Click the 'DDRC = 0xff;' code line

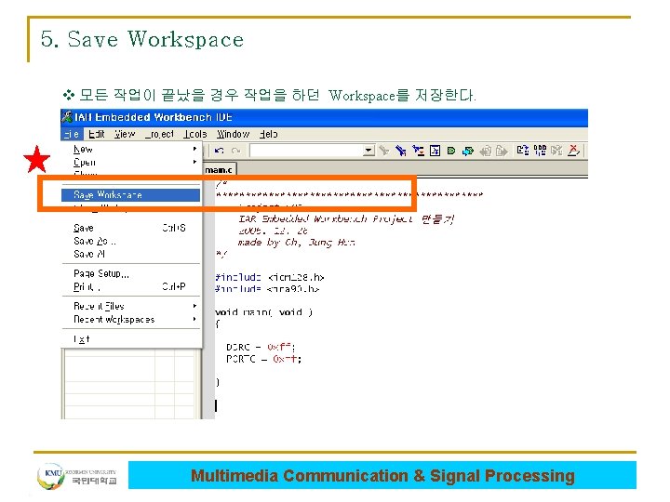click(x=261, y=347)
